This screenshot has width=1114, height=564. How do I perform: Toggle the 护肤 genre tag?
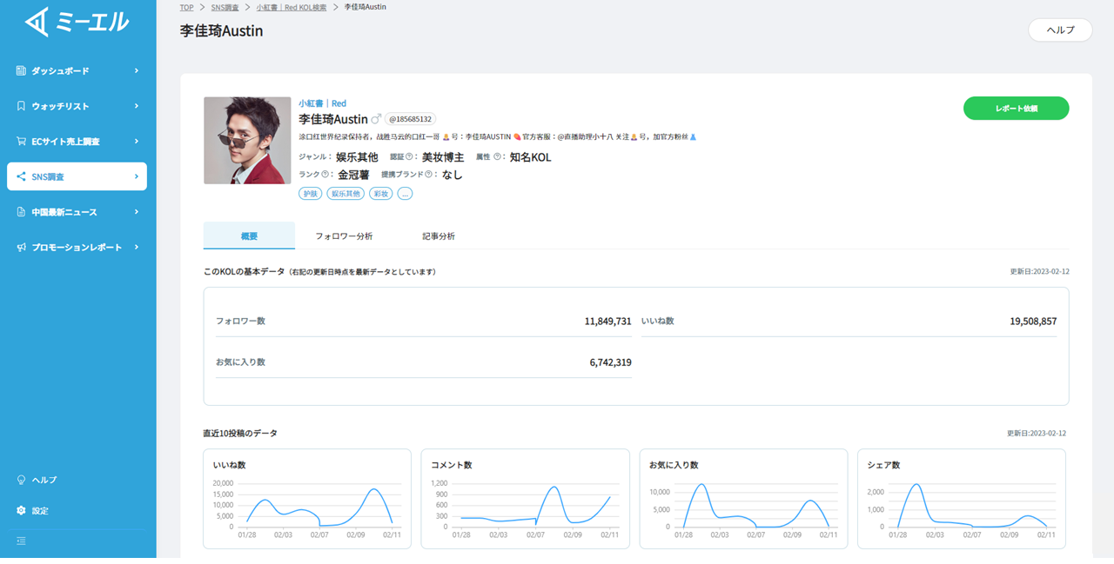311,193
